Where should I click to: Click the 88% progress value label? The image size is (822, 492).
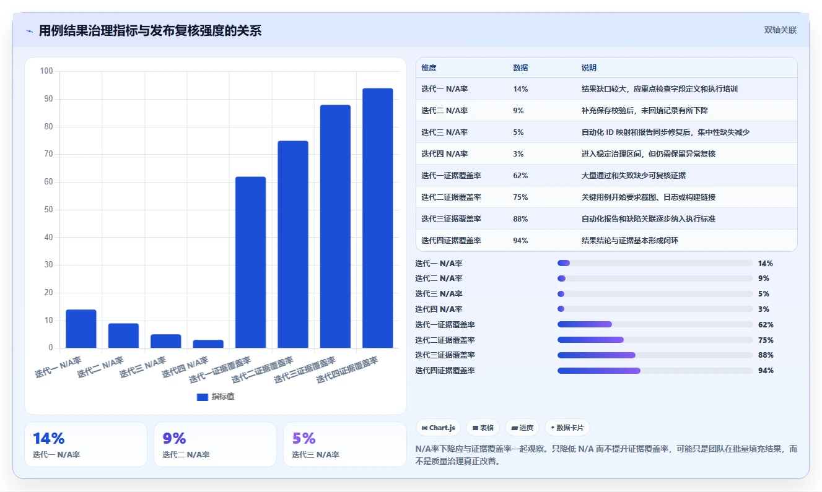(766, 355)
